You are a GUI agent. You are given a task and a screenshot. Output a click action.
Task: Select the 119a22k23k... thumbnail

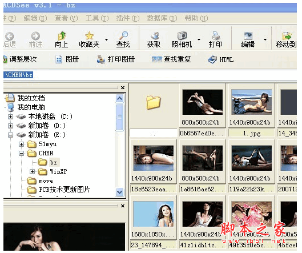pyautogui.click(x=252, y=158)
